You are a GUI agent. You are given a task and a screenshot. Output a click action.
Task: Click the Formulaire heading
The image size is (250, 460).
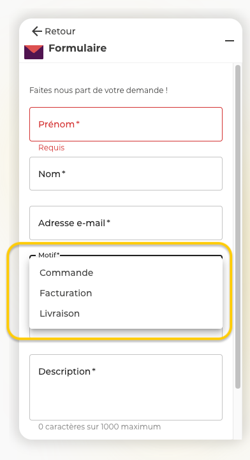tap(78, 48)
